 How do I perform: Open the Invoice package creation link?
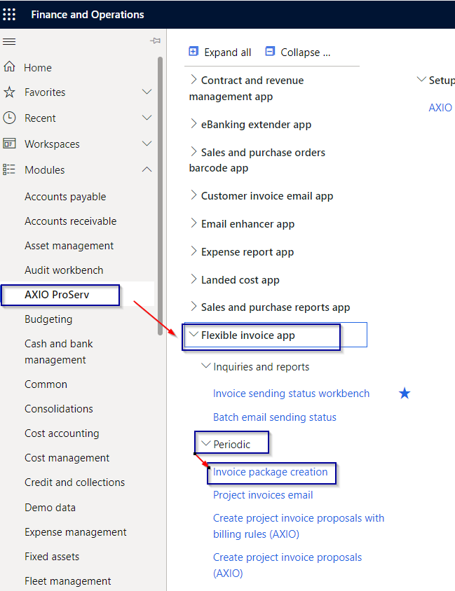[x=270, y=472]
